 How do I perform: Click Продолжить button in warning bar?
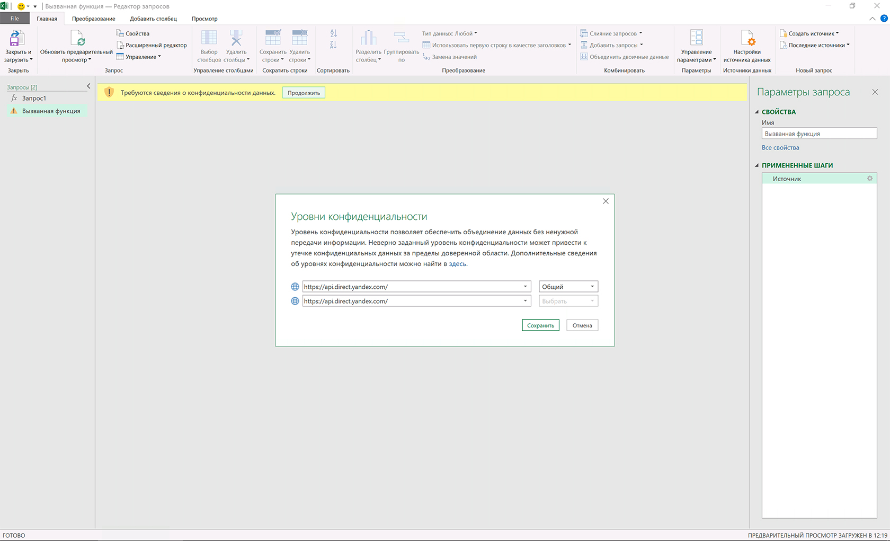pos(304,93)
